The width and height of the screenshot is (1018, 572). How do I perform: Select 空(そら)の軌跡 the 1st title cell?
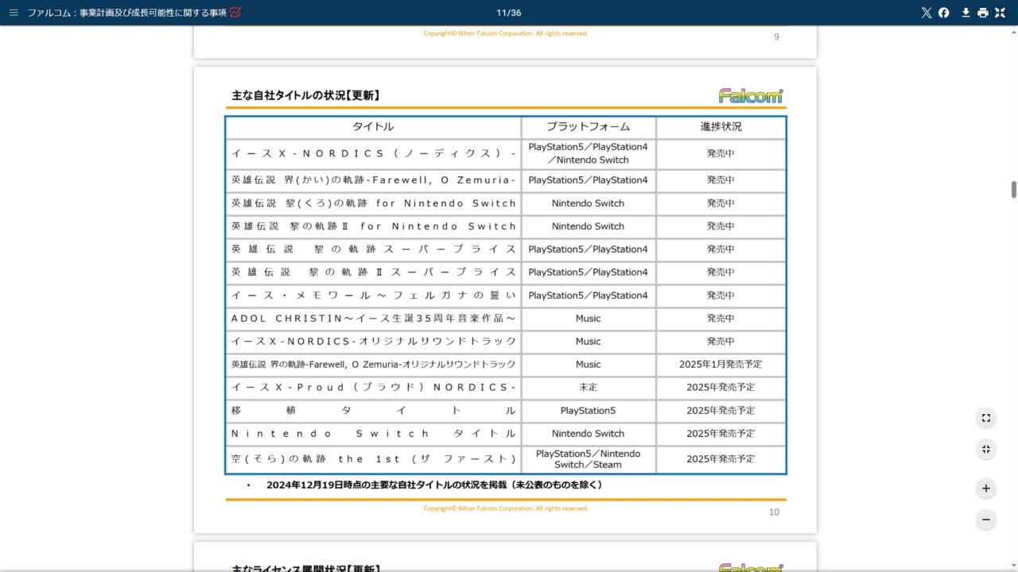(x=373, y=459)
